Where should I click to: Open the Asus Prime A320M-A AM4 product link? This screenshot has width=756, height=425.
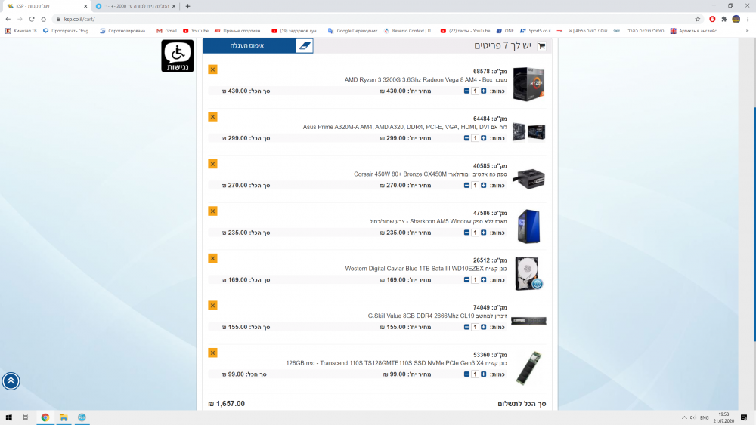(405, 127)
